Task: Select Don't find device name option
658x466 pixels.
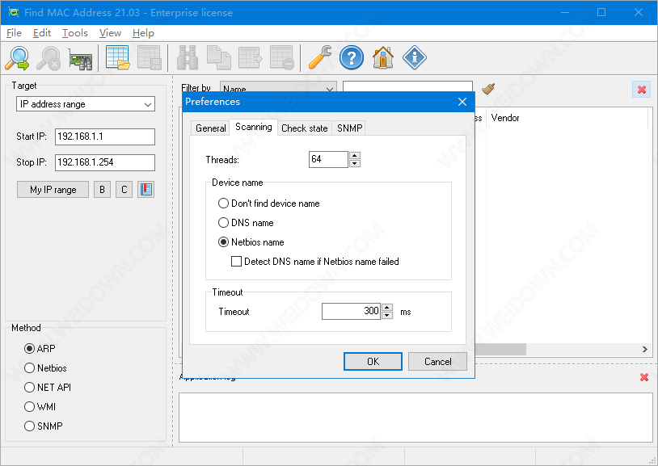Action: [269, 204]
